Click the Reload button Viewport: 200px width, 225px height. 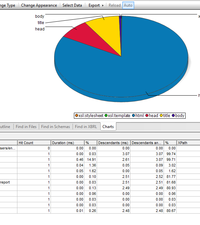(115, 5)
